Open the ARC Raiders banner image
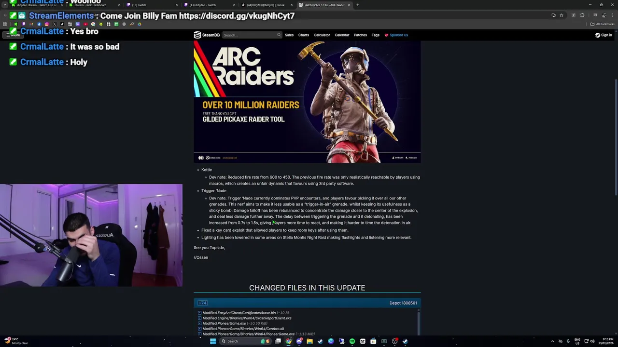The image size is (618, 347). [307, 102]
